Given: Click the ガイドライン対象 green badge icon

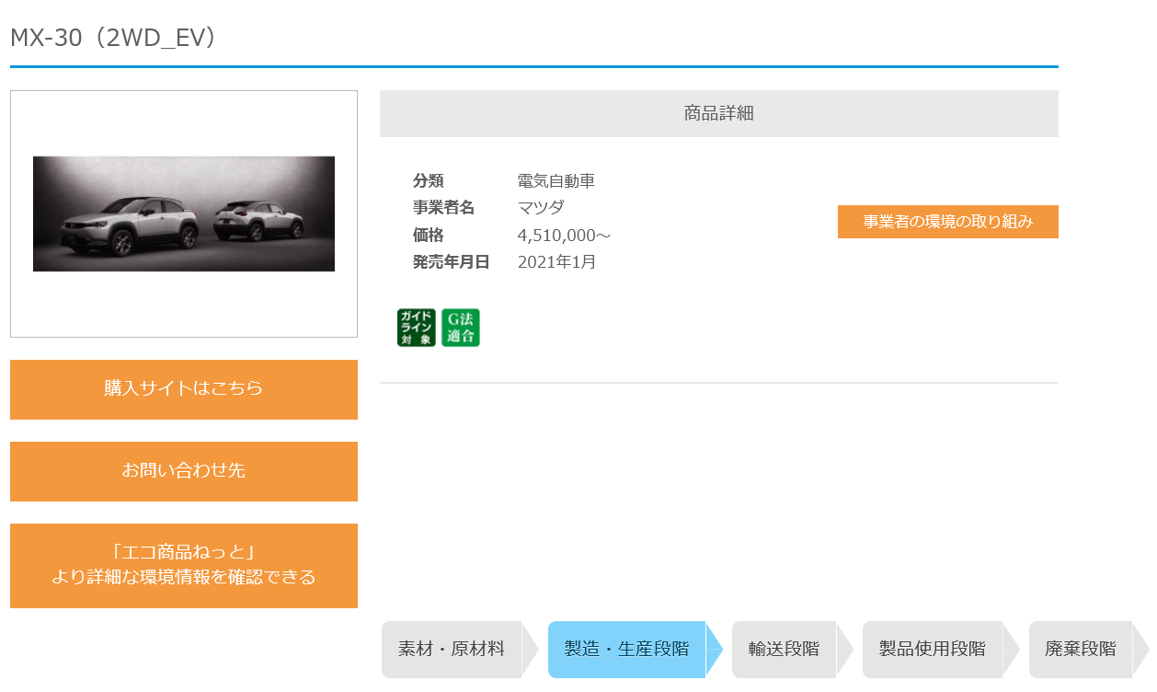Looking at the screenshot, I should pyautogui.click(x=417, y=328).
